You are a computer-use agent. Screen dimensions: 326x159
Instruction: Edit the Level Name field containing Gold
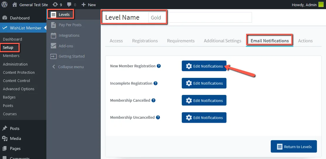pos(200,17)
